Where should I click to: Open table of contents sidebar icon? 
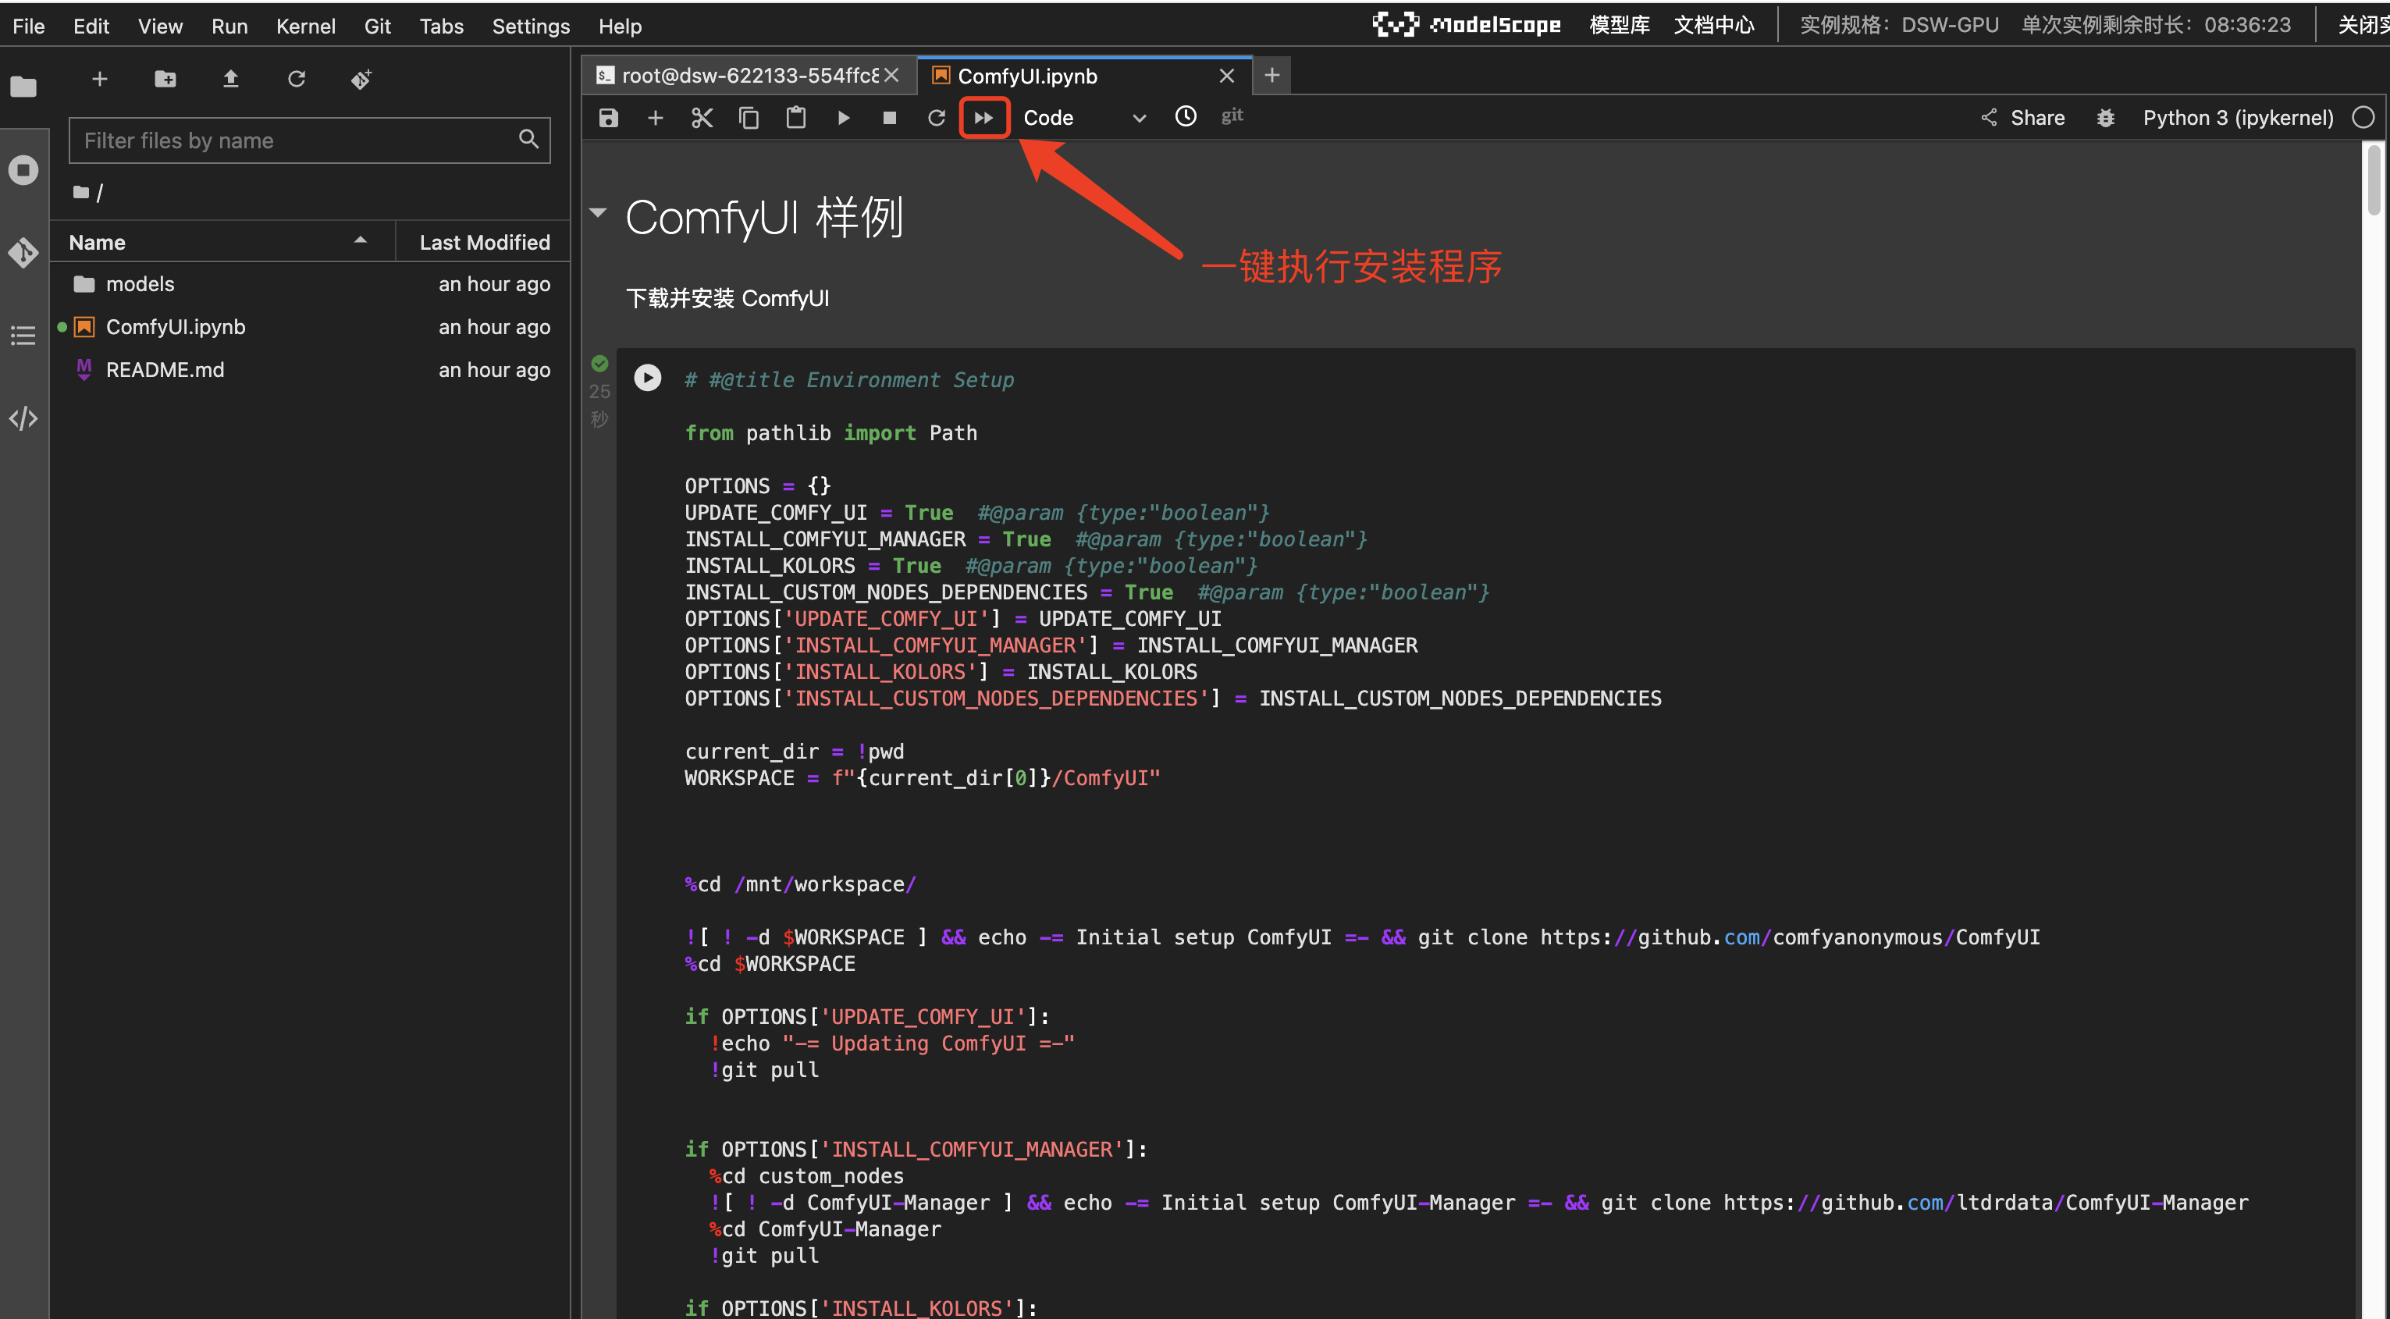tap(23, 335)
